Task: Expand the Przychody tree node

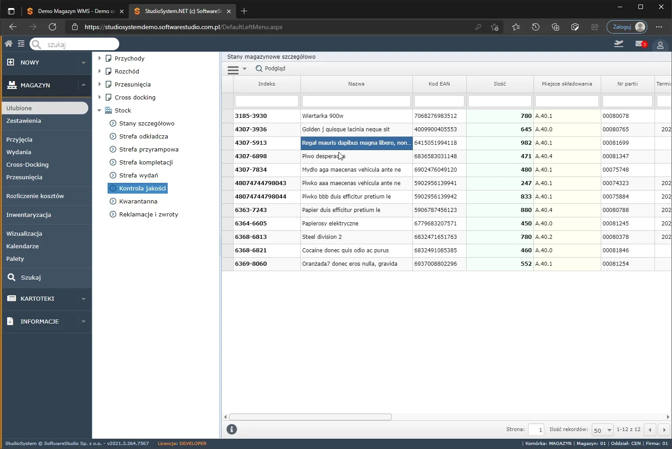Action: coord(100,58)
